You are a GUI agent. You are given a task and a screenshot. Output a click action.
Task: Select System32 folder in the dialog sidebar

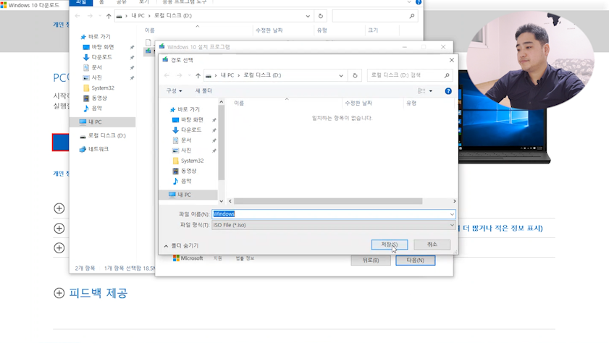coord(192,161)
